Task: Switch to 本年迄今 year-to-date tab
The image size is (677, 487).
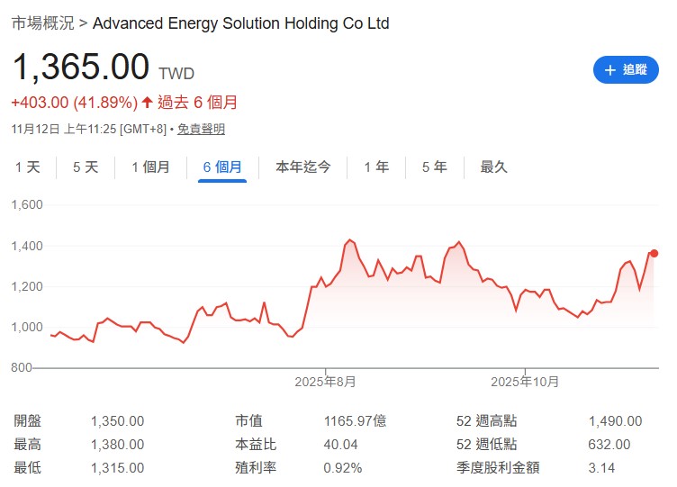Action: [x=302, y=167]
